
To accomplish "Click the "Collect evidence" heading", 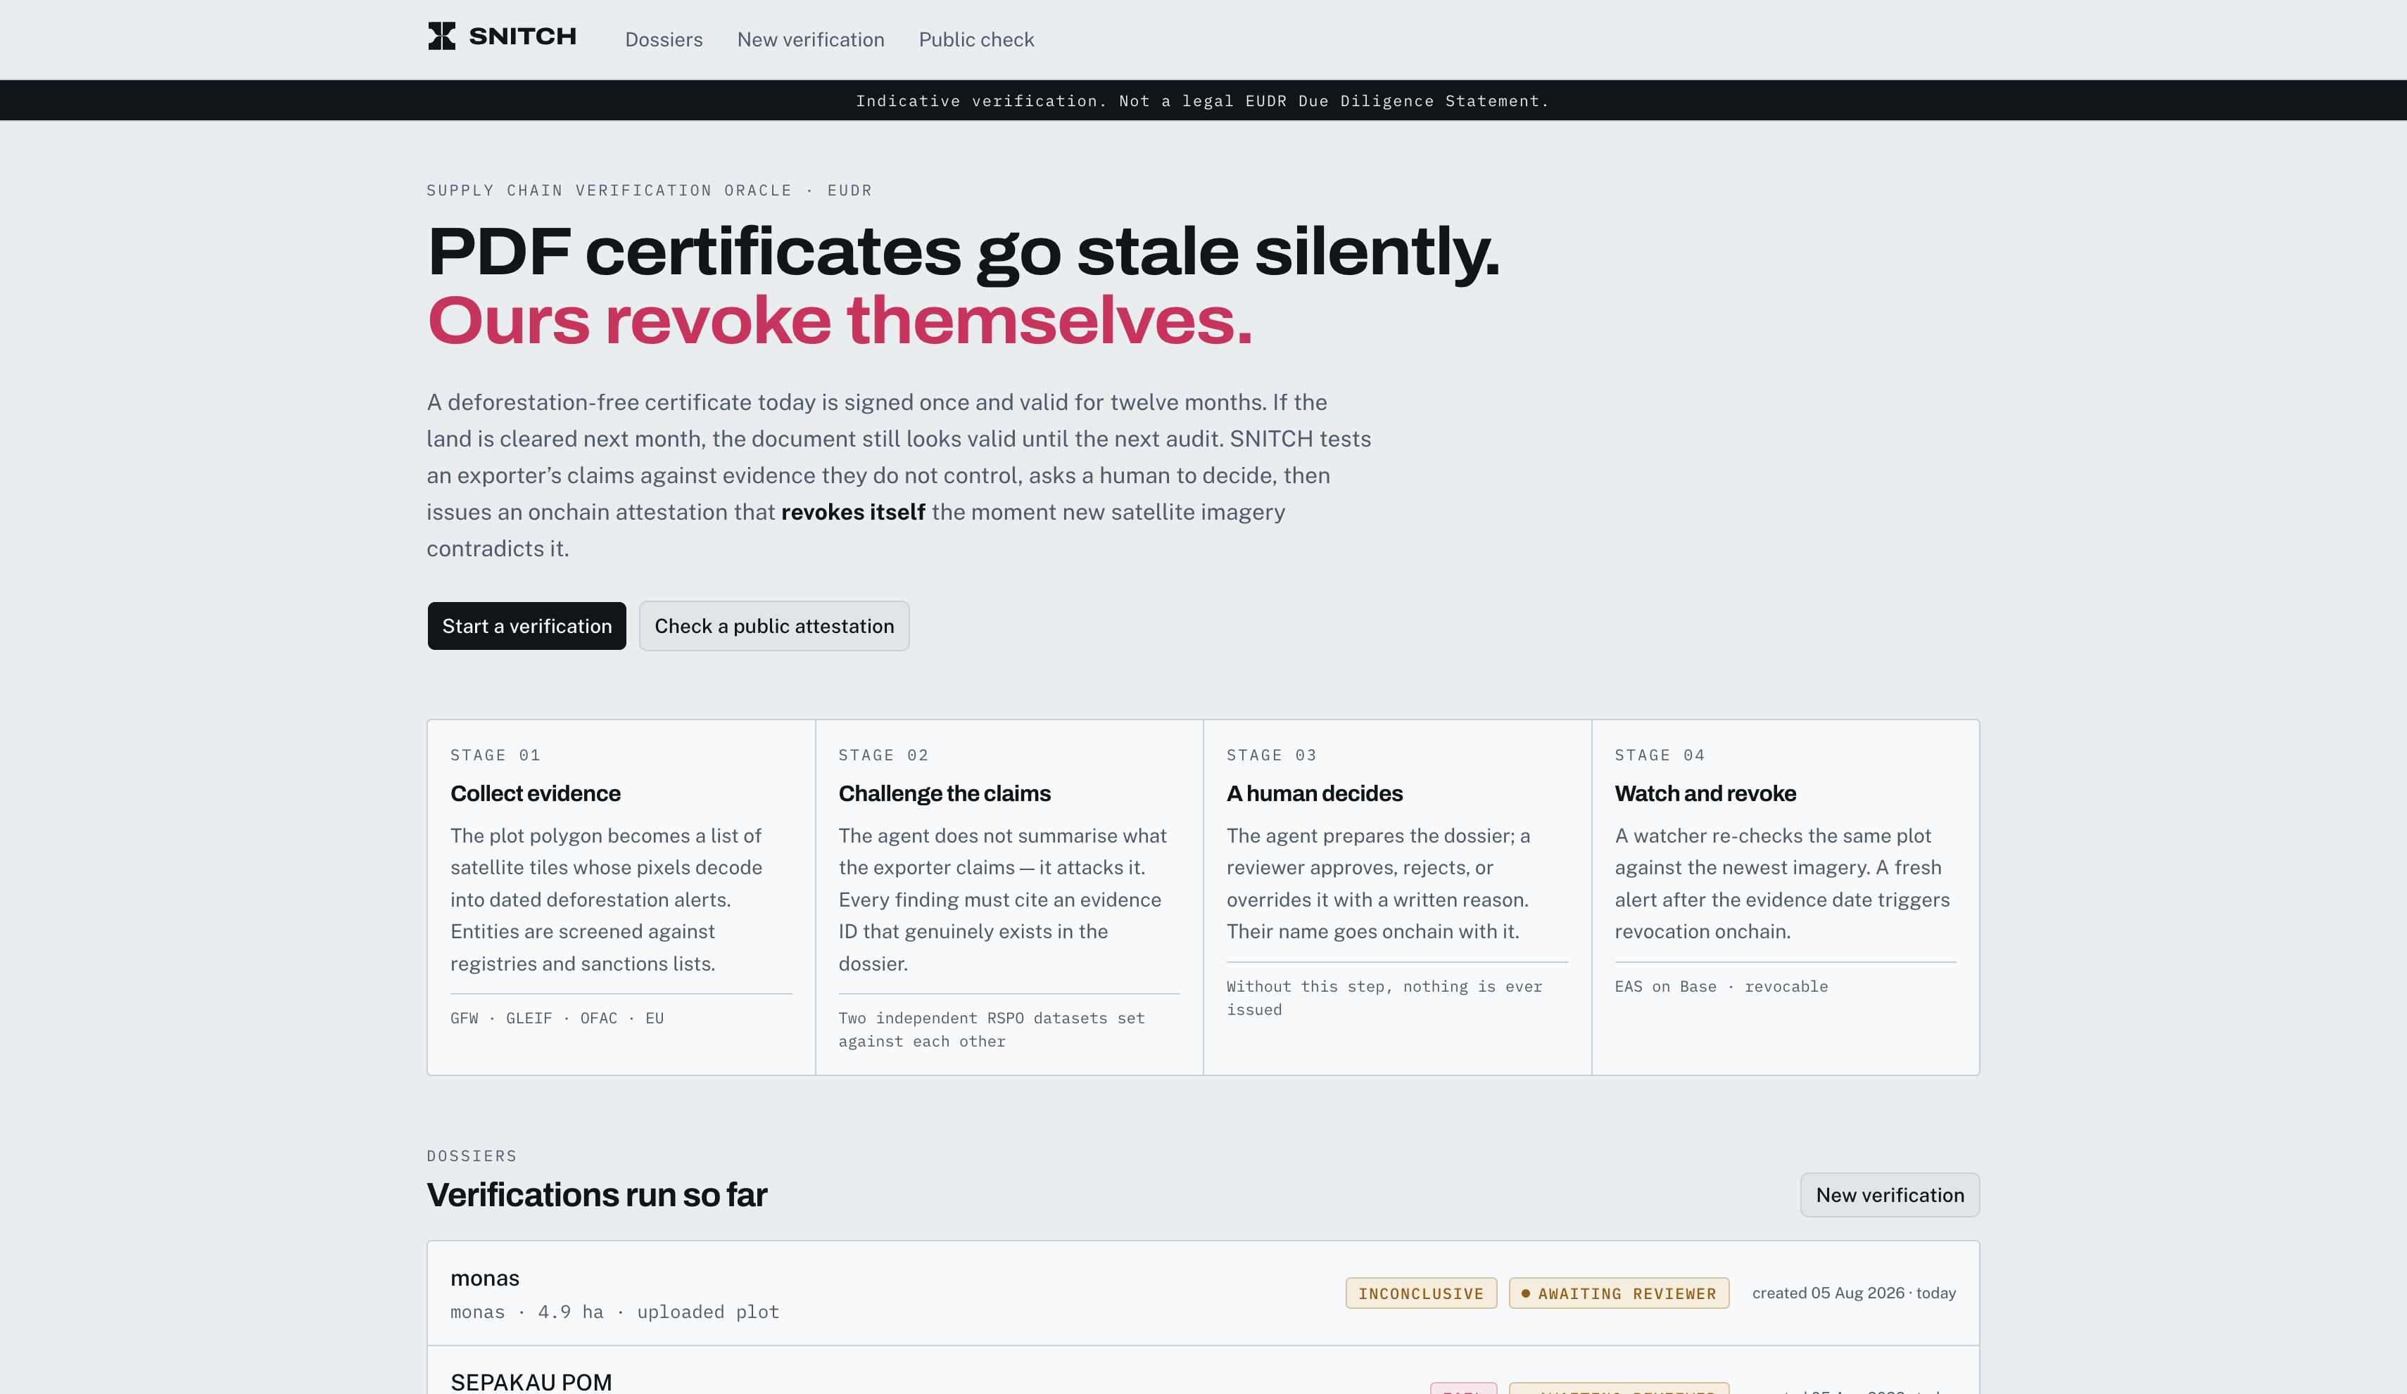I will tap(536, 793).
